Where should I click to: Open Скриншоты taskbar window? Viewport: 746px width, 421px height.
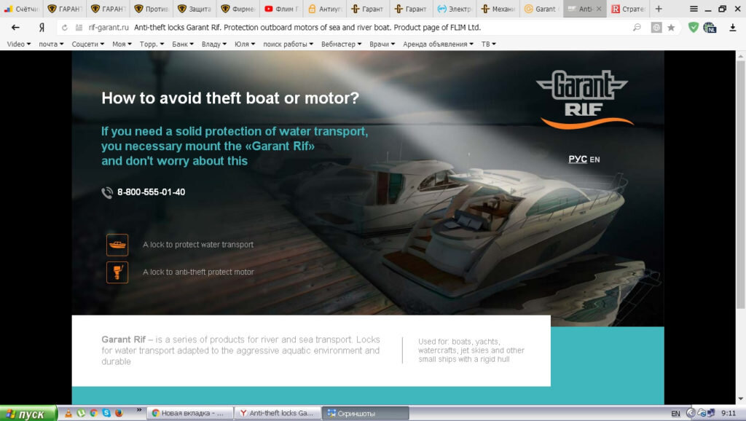click(366, 413)
